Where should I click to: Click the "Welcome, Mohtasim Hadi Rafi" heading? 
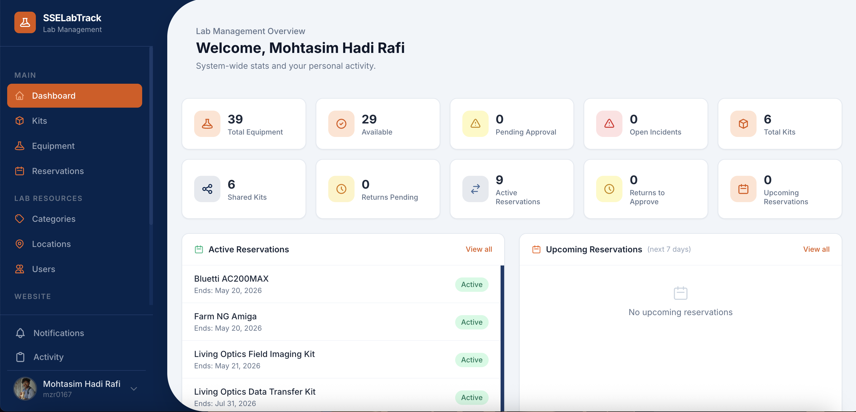pos(300,48)
